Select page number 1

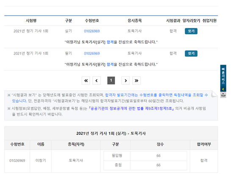(111, 81)
